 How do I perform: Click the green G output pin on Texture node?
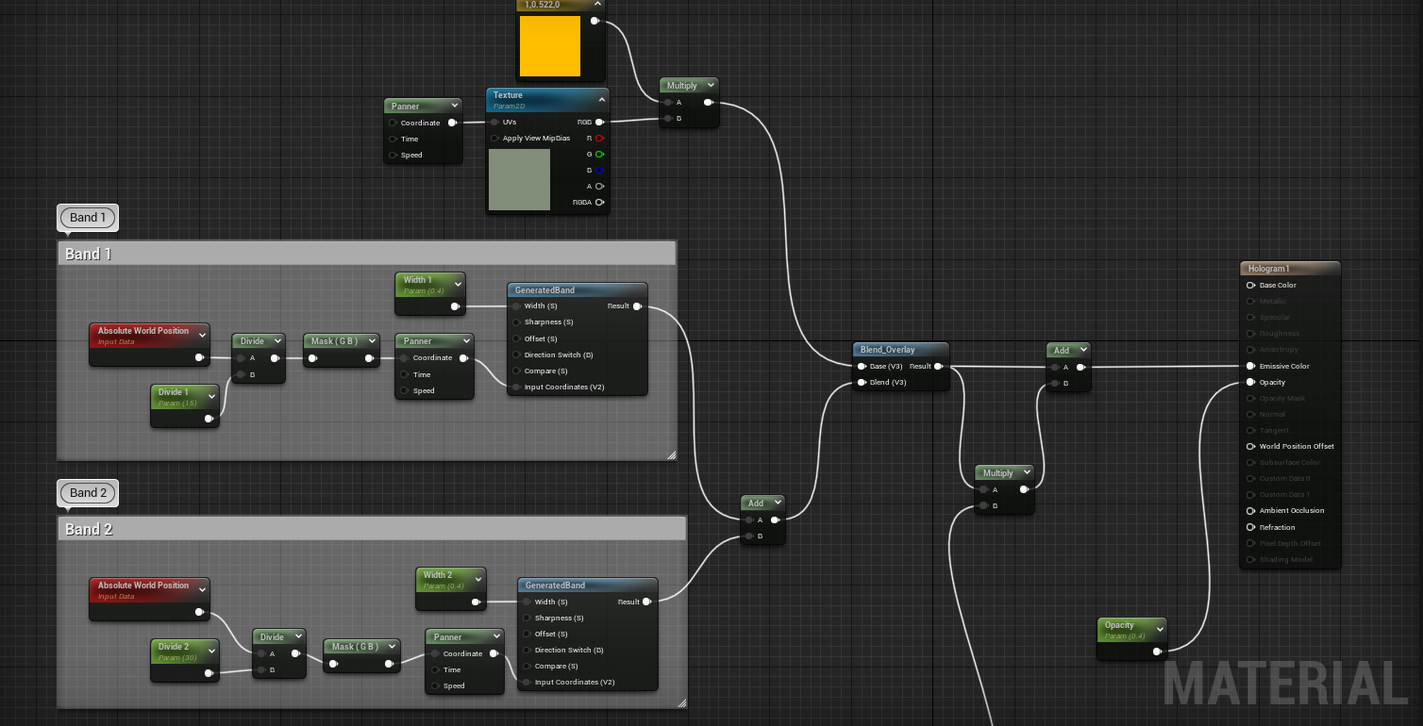[599, 154]
